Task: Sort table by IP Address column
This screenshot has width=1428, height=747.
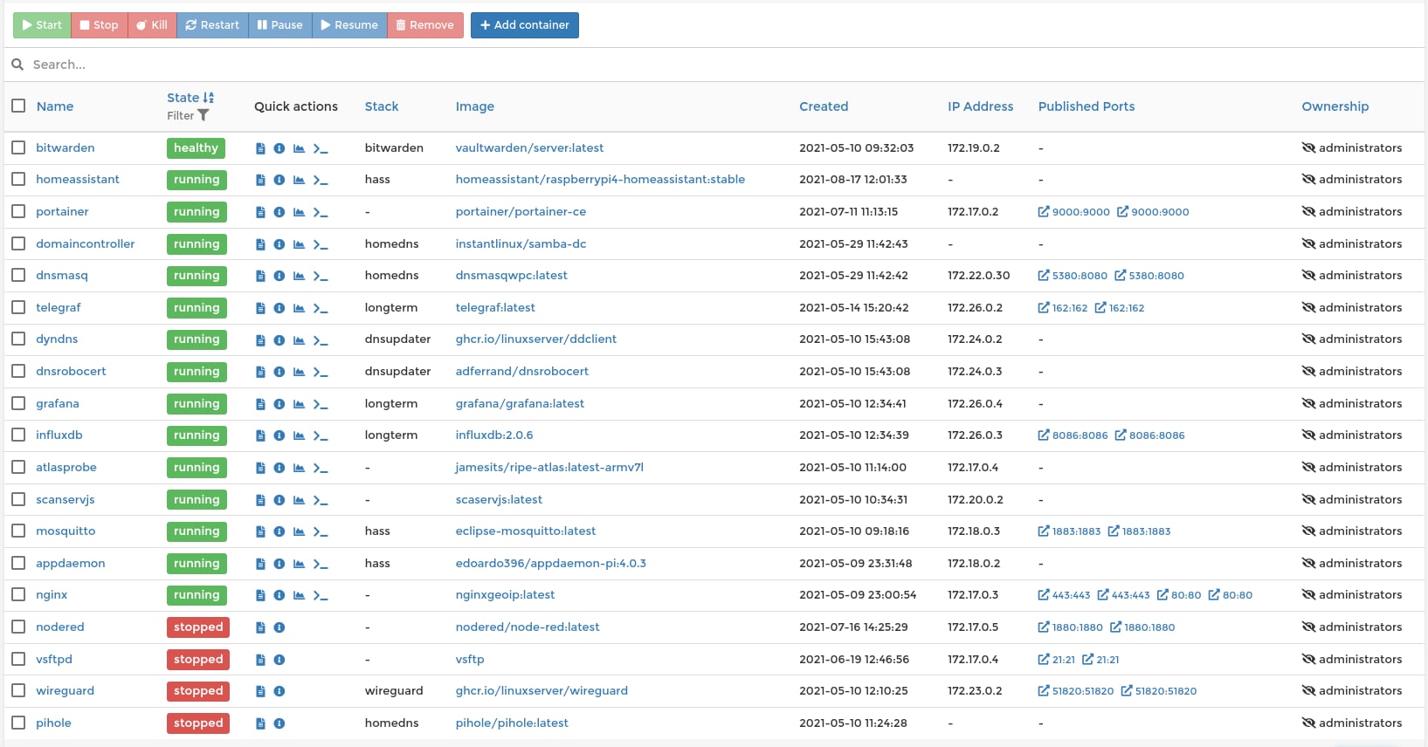Action: point(981,106)
